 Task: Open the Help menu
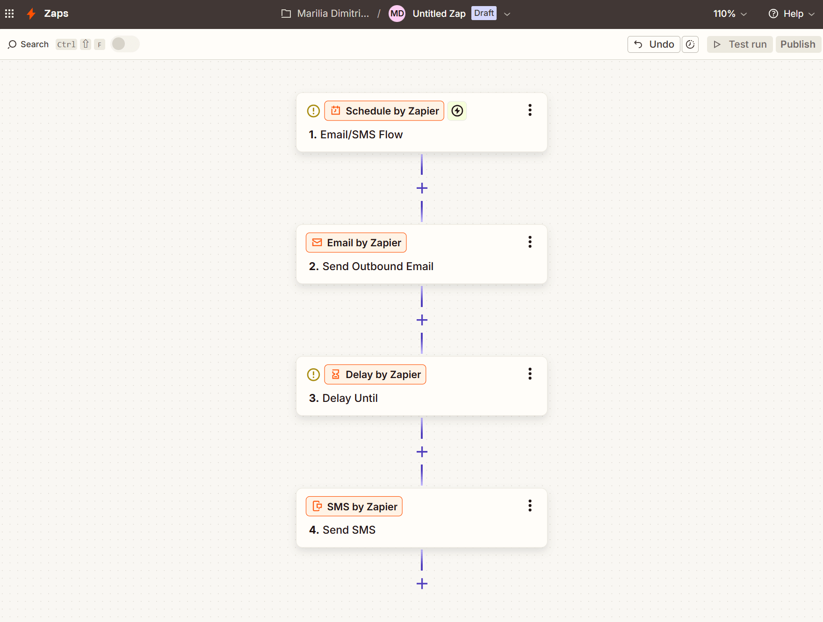tap(792, 14)
